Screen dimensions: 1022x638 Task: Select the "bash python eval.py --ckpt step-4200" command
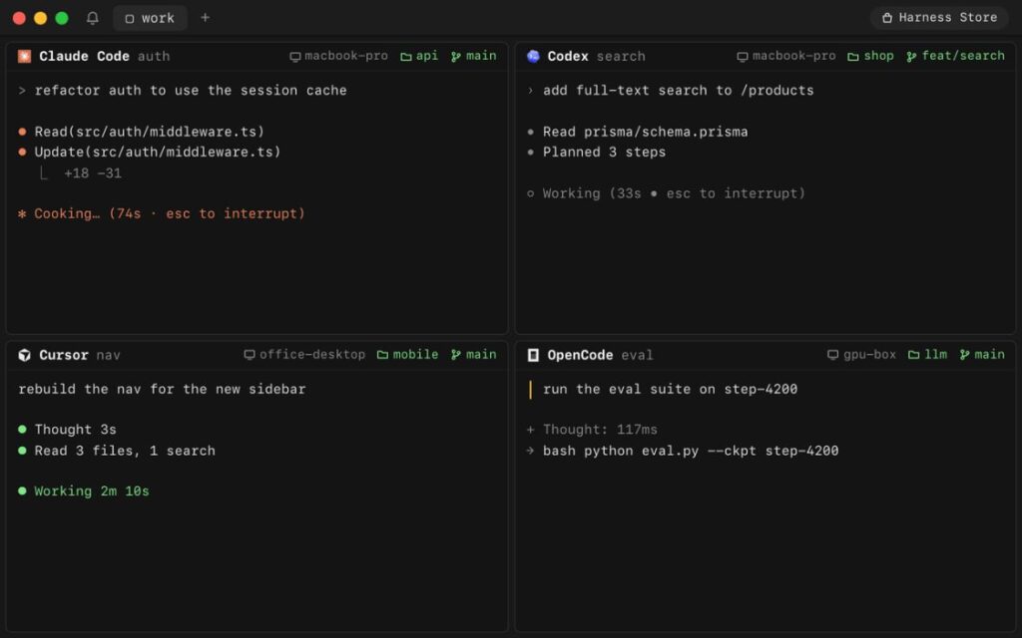coord(691,451)
